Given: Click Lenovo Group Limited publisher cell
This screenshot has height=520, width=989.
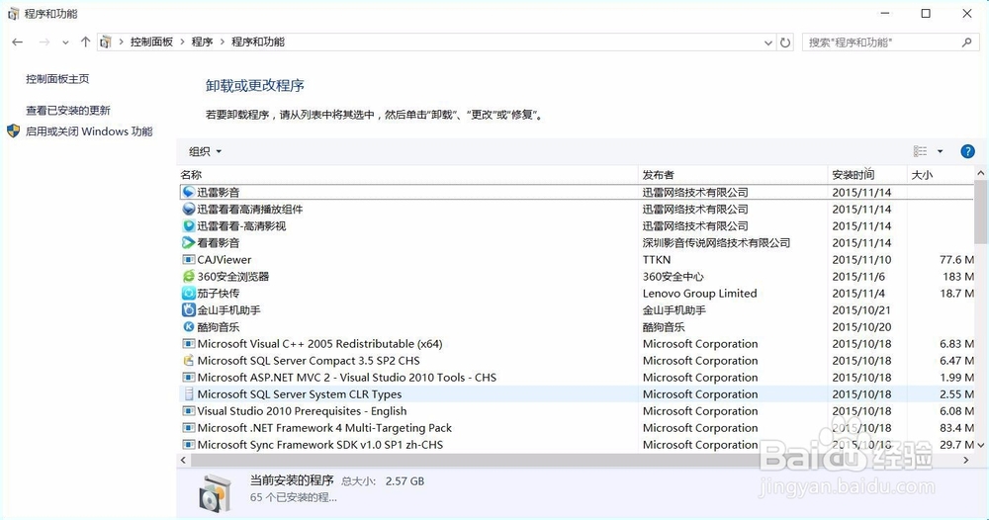Looking at the screenshot, I should pos(699,293).
